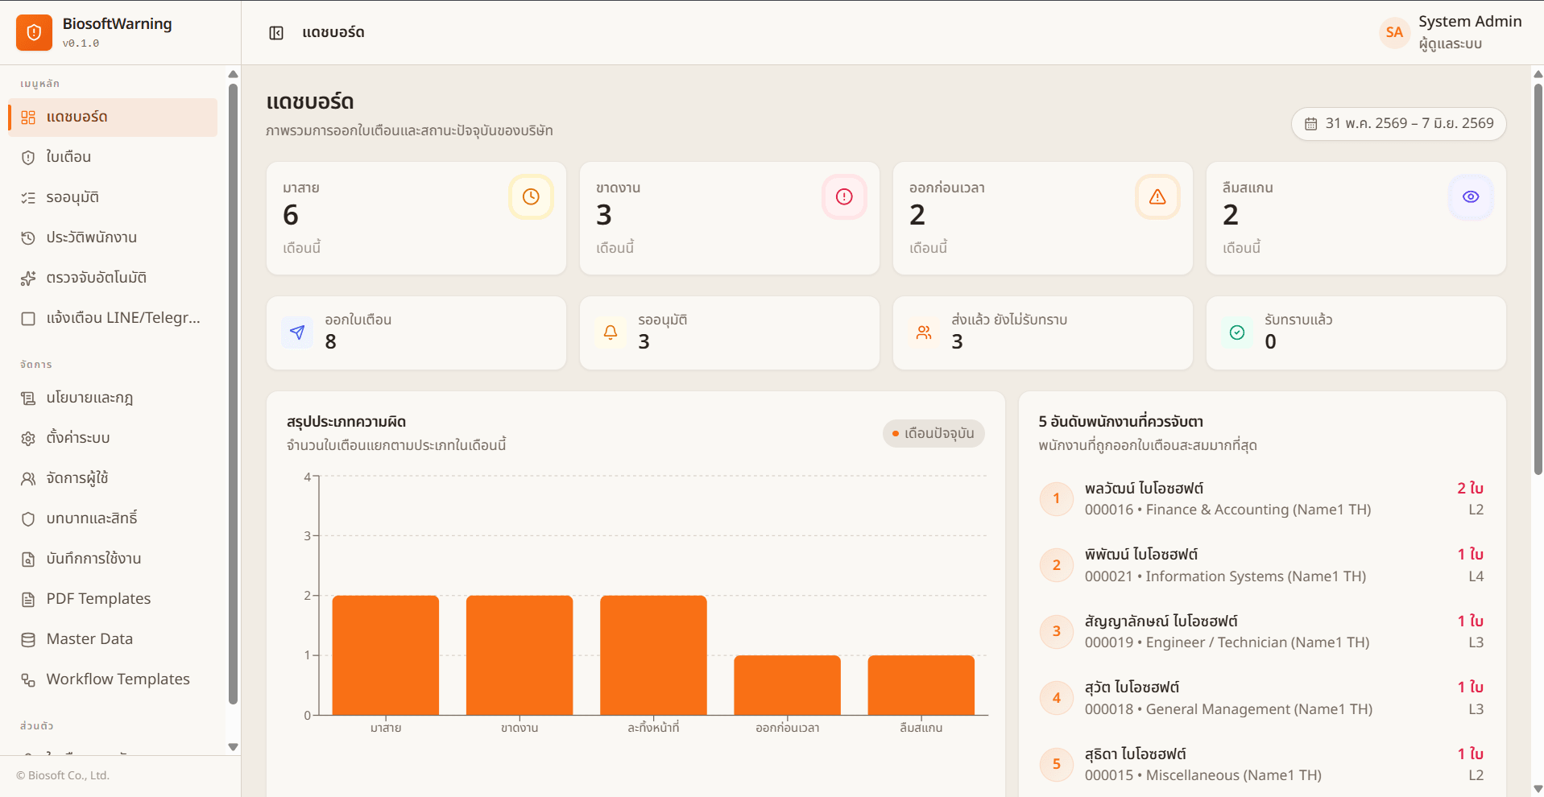
Task: Click the eye icon on ลืมสแกน card
Action: tap(1471, 197)
